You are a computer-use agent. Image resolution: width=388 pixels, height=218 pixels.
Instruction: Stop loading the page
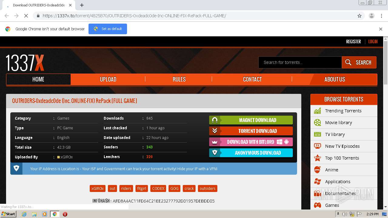point(26,16)
